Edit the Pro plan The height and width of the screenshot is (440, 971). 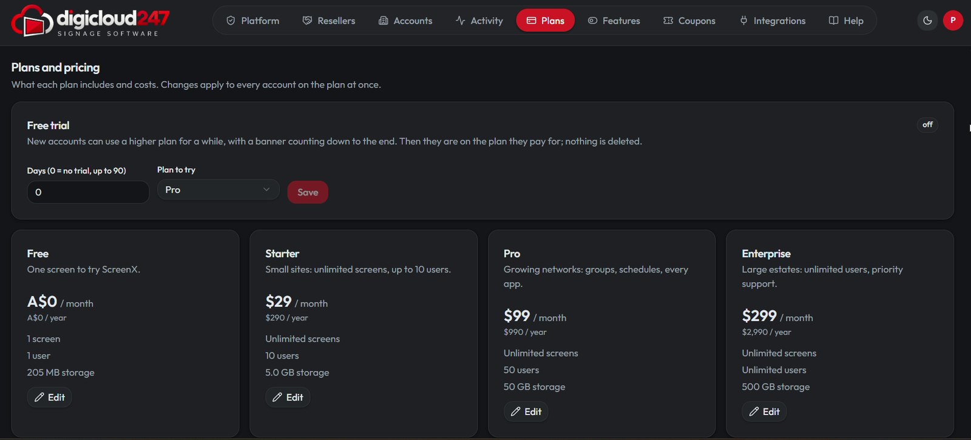(x=526, y=411)
